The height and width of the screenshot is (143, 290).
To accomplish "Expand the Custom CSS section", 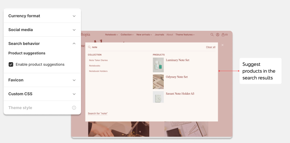I will tap(74, 94).
